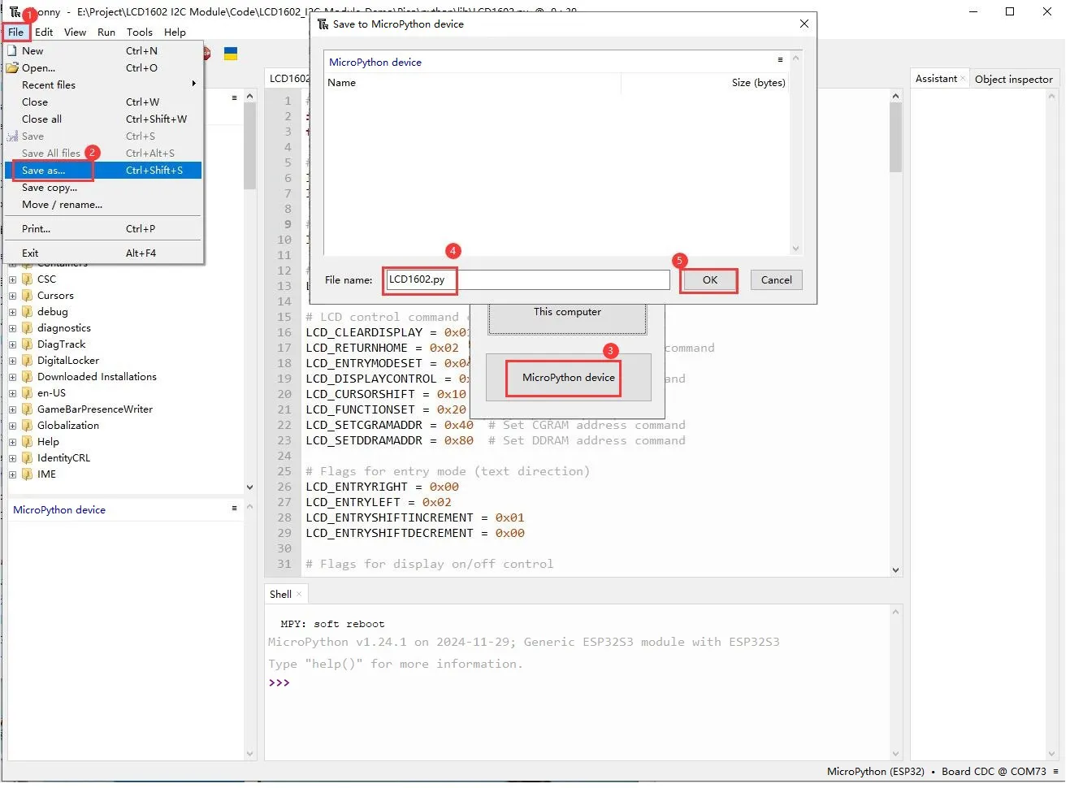Open the Recent files submenu arrow
Image resolution: width=1070 pixels, height=788 pixels.
pos(193,84)
